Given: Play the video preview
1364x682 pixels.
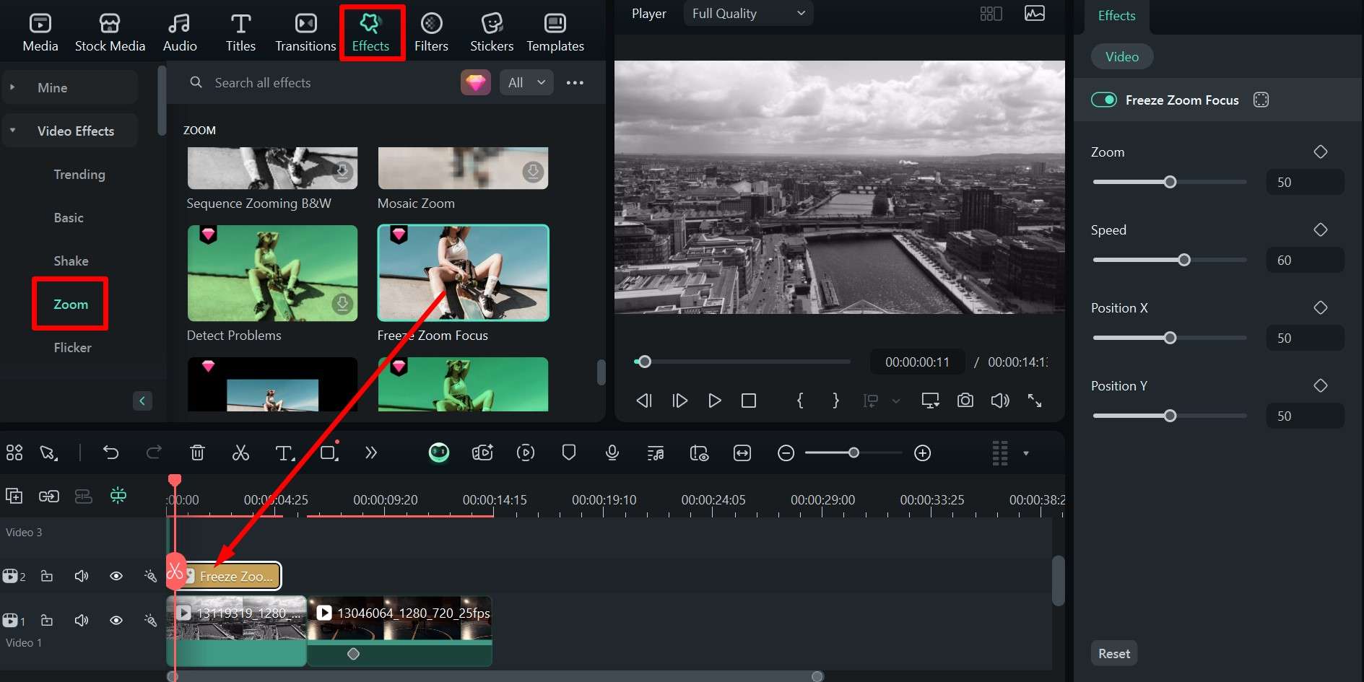Looking at the screenshot, I should [715, 401].
